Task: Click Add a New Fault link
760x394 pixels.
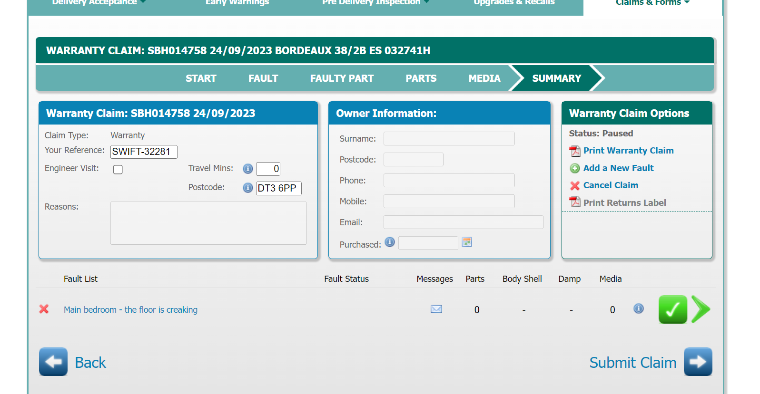Action: (618, 168)
